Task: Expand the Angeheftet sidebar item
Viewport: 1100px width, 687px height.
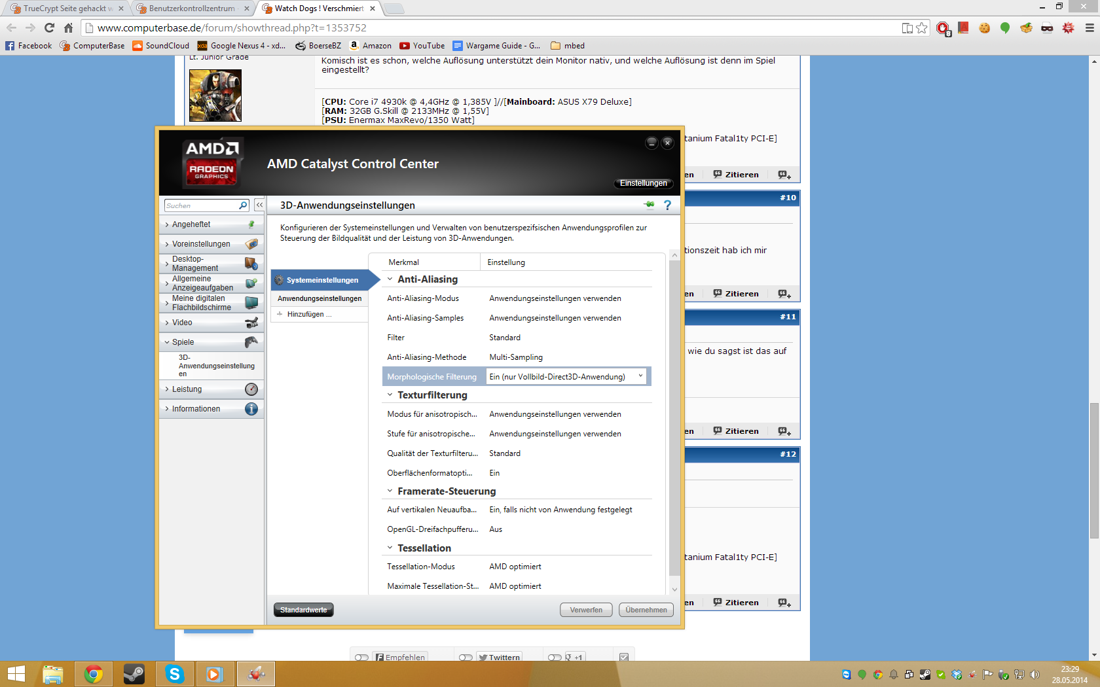Action: (x=211, y=224)
